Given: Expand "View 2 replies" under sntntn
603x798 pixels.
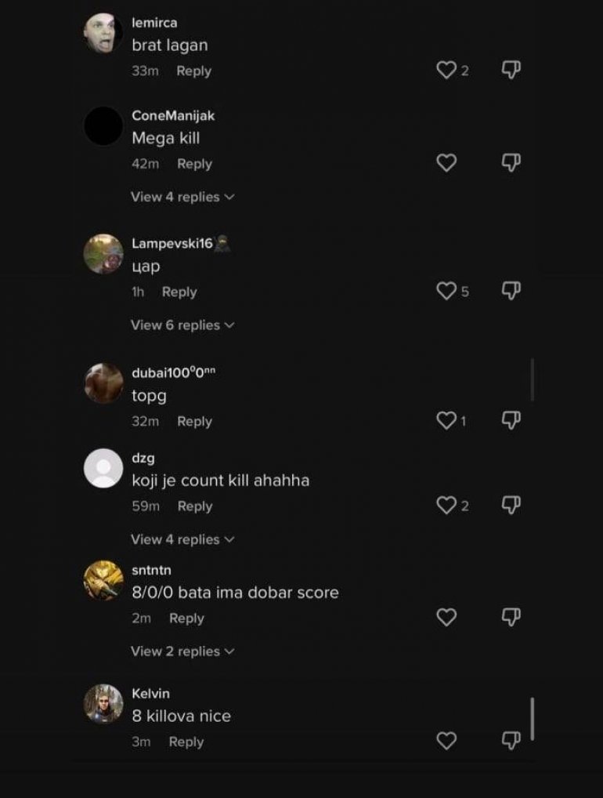Looking at the screenshot, I should [182, 651].
